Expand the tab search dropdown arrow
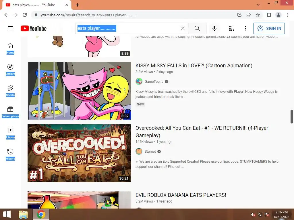This screenshot has width=294, height=220. point(258,5)
